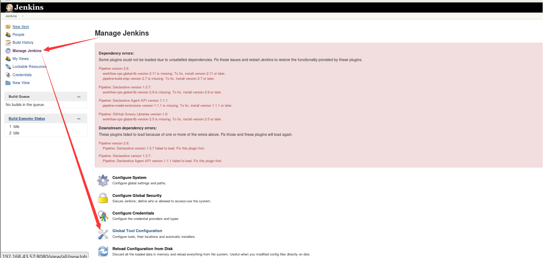Click the browser status bar URL text
The width and height of the screenshot is (543, 258).
45,255
